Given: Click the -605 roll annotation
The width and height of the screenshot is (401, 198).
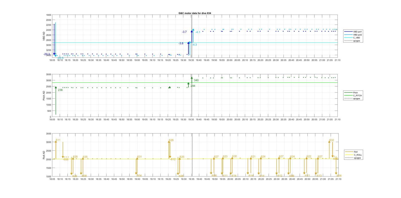Looking at the screenshot, I should (336, 159).
